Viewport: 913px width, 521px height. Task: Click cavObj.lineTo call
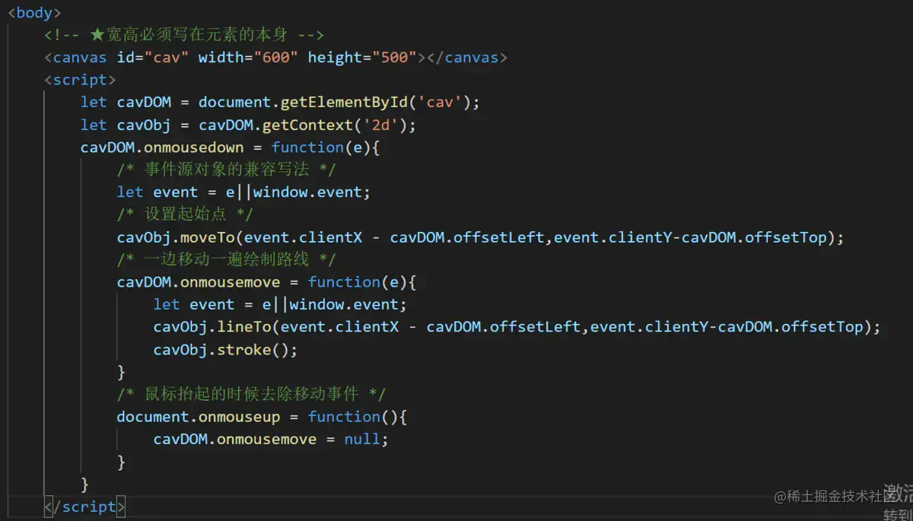click(x=212, y=327)
